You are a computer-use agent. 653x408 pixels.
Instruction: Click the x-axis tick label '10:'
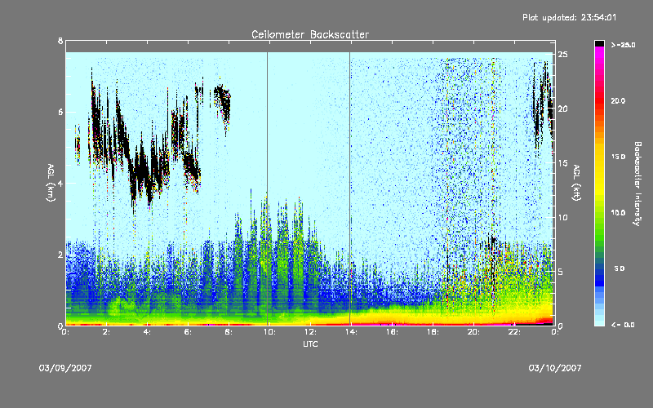[269, 332]
